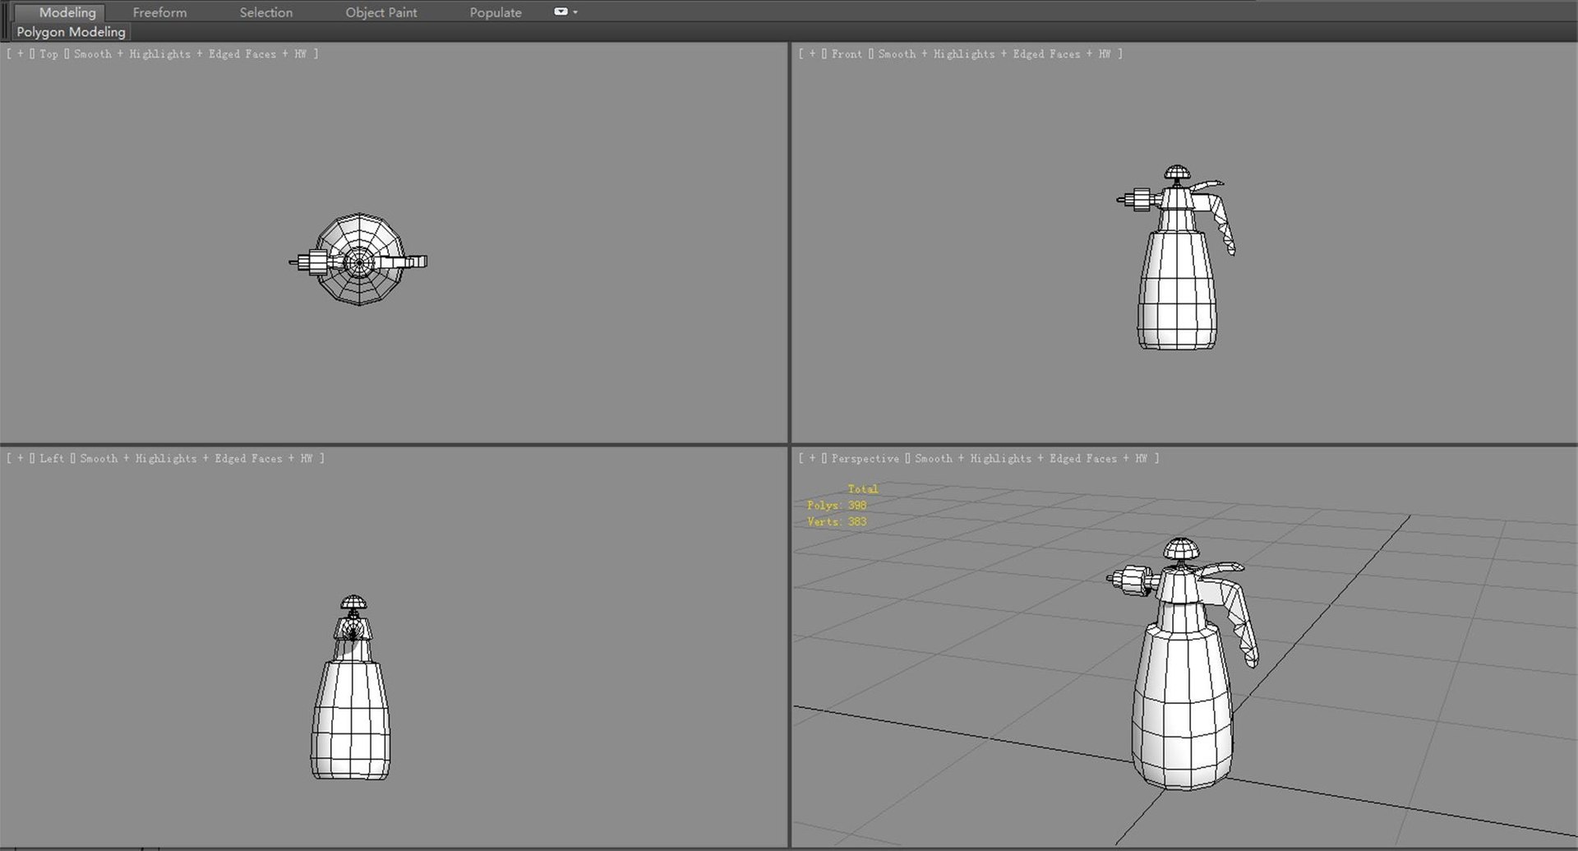This screenshot has width=1578, height=851.
Task: Open the Left viewport plus menu
Action: 21,458
